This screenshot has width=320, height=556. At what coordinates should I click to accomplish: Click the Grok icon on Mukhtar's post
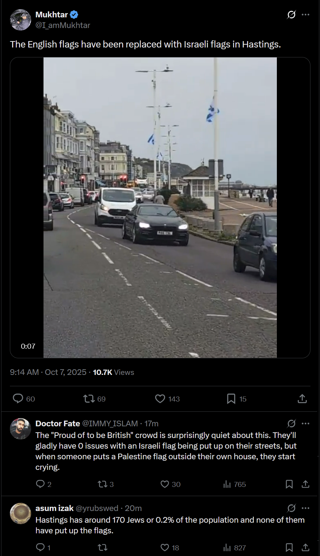point(291,15)
